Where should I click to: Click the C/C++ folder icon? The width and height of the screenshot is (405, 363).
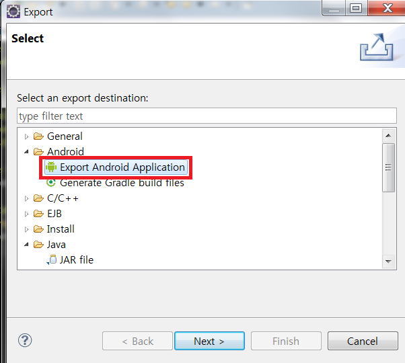click(x=38, y=198)
